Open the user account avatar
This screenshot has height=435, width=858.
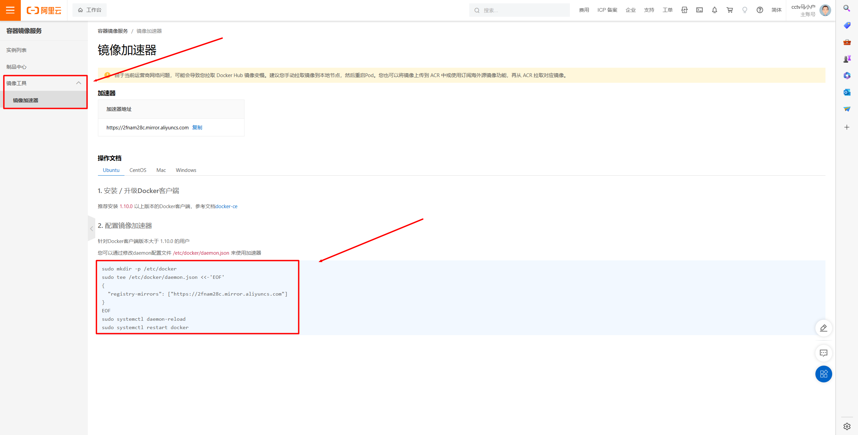(x=825, y=10)
